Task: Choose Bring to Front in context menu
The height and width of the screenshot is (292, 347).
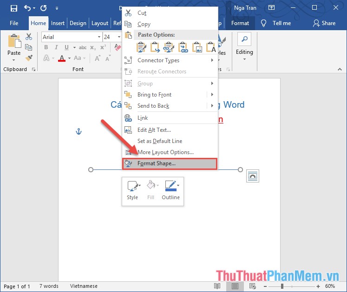Action: point(165,95)
